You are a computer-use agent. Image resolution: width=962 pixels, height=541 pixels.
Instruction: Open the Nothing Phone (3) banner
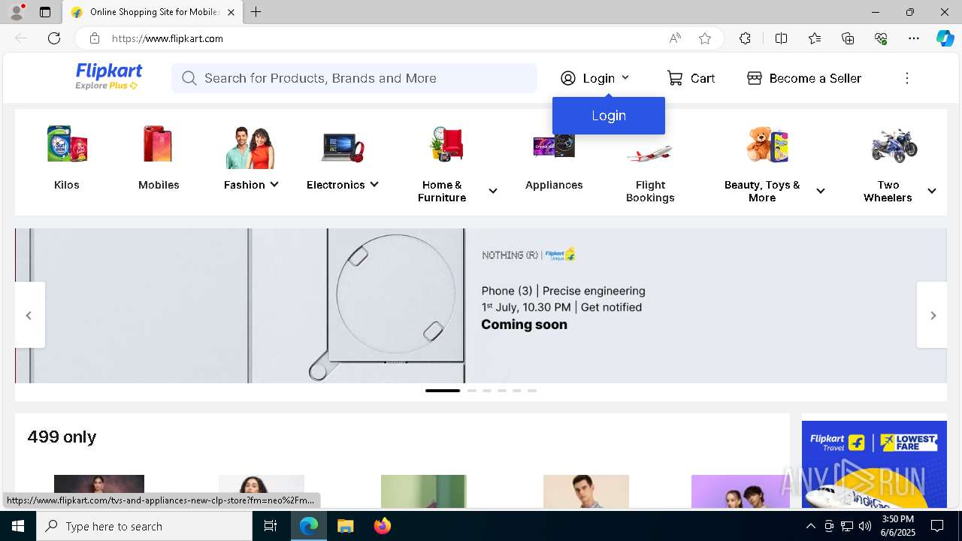(481, 306)
